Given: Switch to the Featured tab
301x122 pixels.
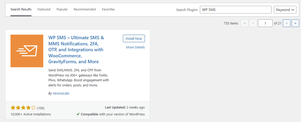Looking at the screenshot, I should pyautogui.click(x=44, y=9).
